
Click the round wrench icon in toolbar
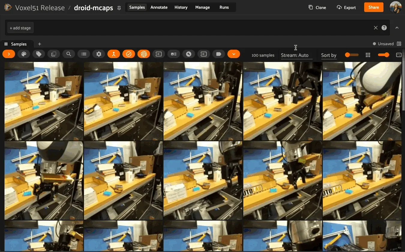(189, 54)
